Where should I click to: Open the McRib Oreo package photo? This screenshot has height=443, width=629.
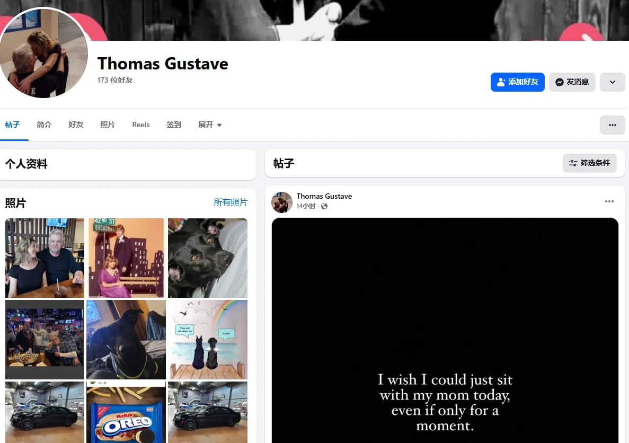[x=126, y=412]
